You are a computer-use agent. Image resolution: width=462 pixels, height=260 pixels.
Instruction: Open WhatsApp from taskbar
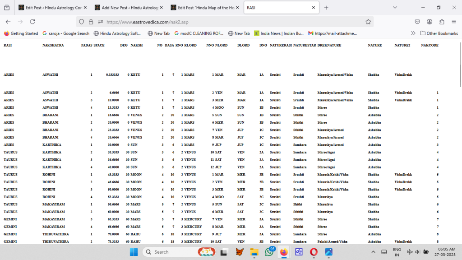[269, 252]
